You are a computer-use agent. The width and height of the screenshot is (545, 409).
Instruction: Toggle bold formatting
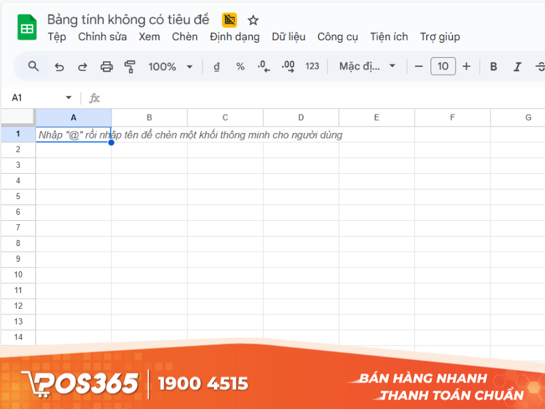[493, 66]
